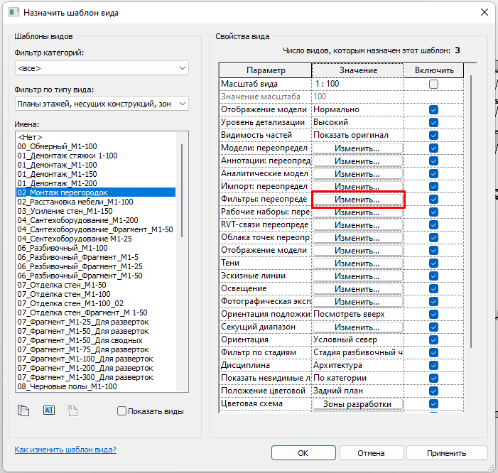
Task: Expand the Фильтр по типу вида dropdown
Action: click(101, 104)
